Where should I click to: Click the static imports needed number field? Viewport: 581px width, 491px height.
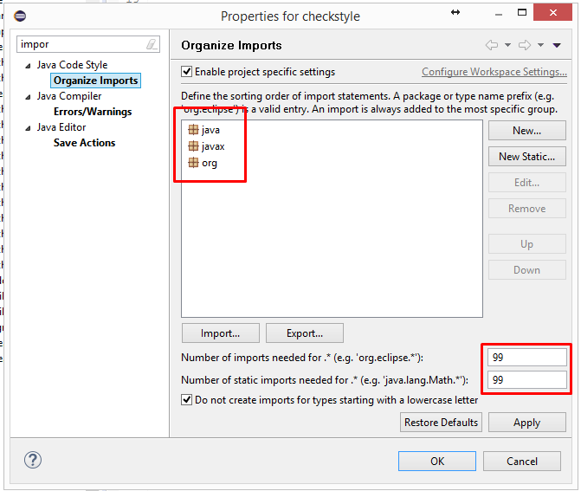tap(526, 380)
